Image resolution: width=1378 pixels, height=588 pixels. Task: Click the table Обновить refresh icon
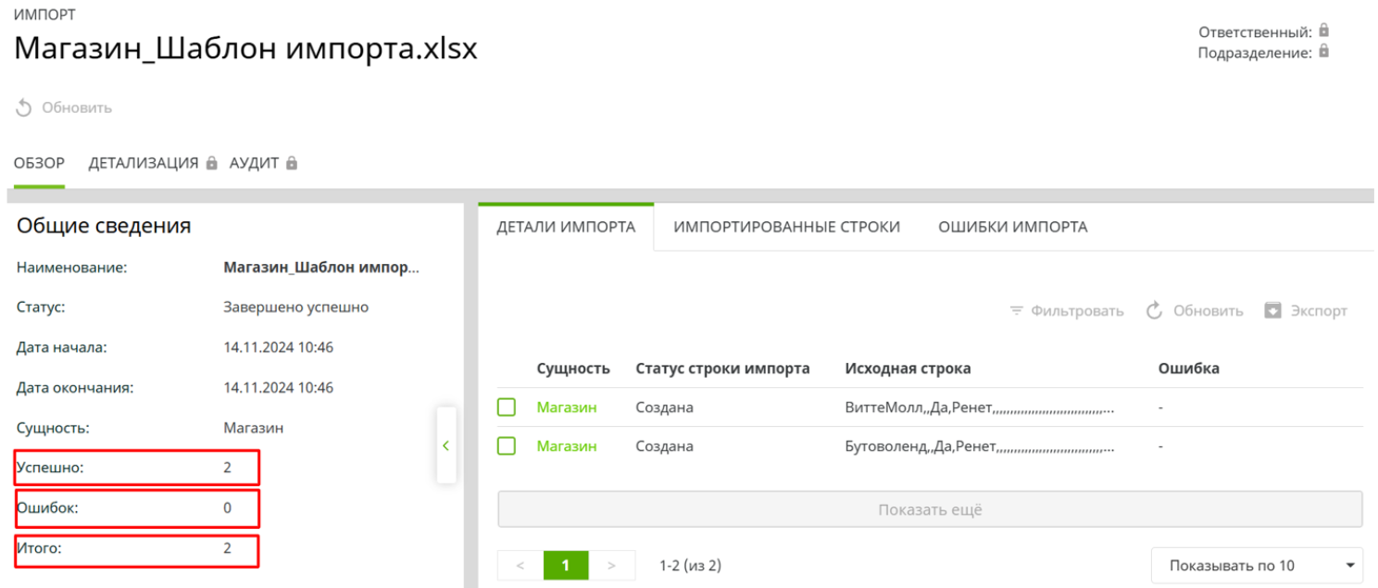coord(1154,311)
